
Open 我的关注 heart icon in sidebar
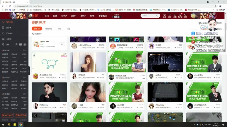click(x=3, y=22)
